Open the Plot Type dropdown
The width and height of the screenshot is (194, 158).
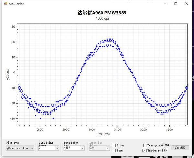tap(20, 148)
